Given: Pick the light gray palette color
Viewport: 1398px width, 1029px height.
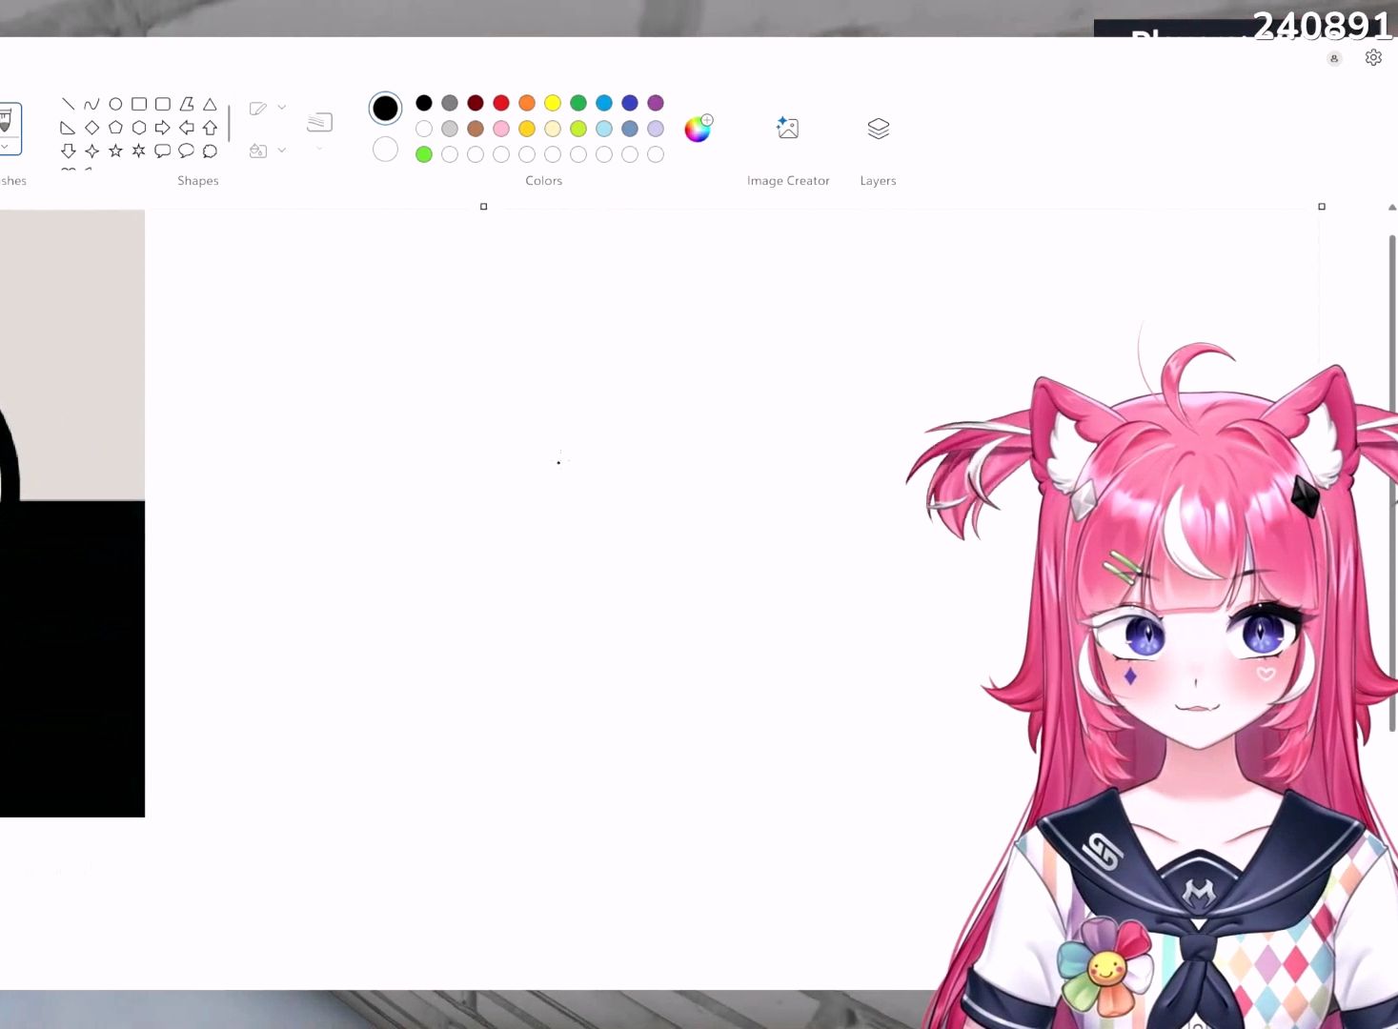Looking at the screenshot, I should (x=450, y=129).
